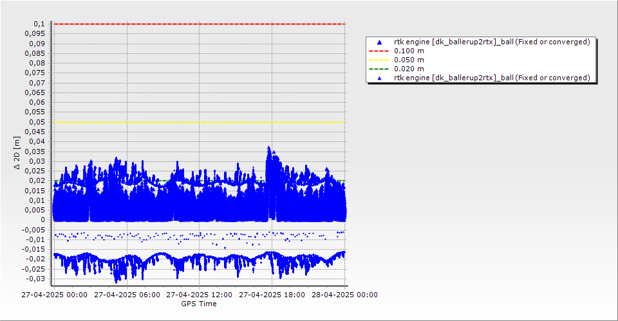The height and width of the screenshot is (321, 618).
Task: Click the '27-04-2025 18:00' time axis label
Action: (x=272, y=295)
